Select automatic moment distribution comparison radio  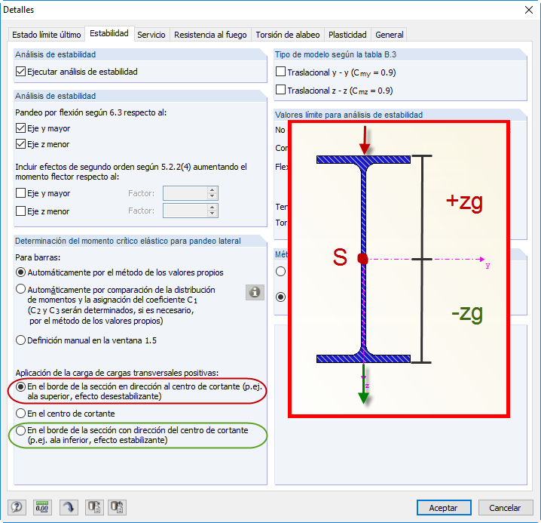click(20, 289)
